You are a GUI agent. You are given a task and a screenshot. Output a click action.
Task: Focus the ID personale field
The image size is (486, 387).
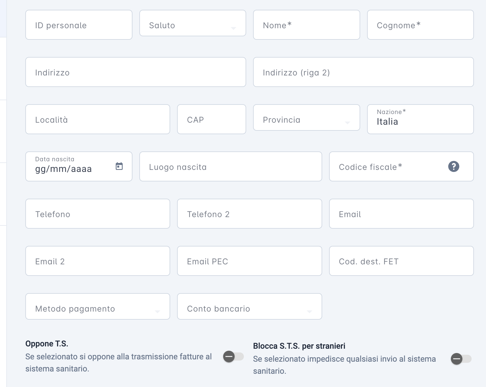pyautogui.click(x=79, y=25)
